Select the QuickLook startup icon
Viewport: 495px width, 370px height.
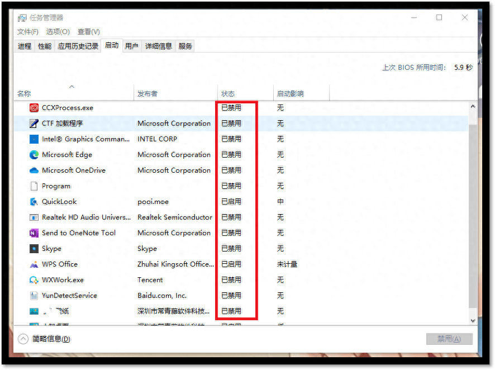(34, 202)
